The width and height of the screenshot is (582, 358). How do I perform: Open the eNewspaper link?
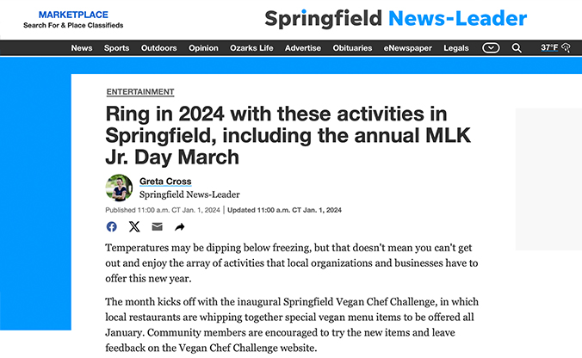(408, 48)
